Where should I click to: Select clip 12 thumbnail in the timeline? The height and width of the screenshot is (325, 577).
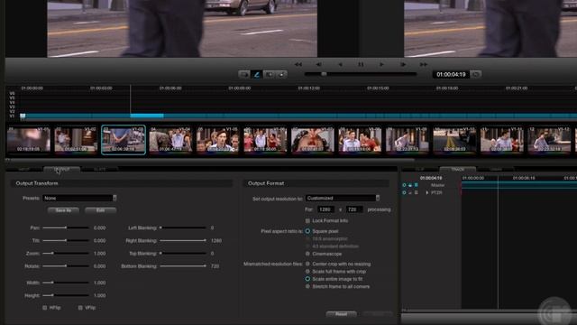(549, 140)
